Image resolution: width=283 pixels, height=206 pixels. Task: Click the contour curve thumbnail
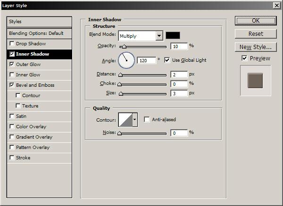[125, 120]
